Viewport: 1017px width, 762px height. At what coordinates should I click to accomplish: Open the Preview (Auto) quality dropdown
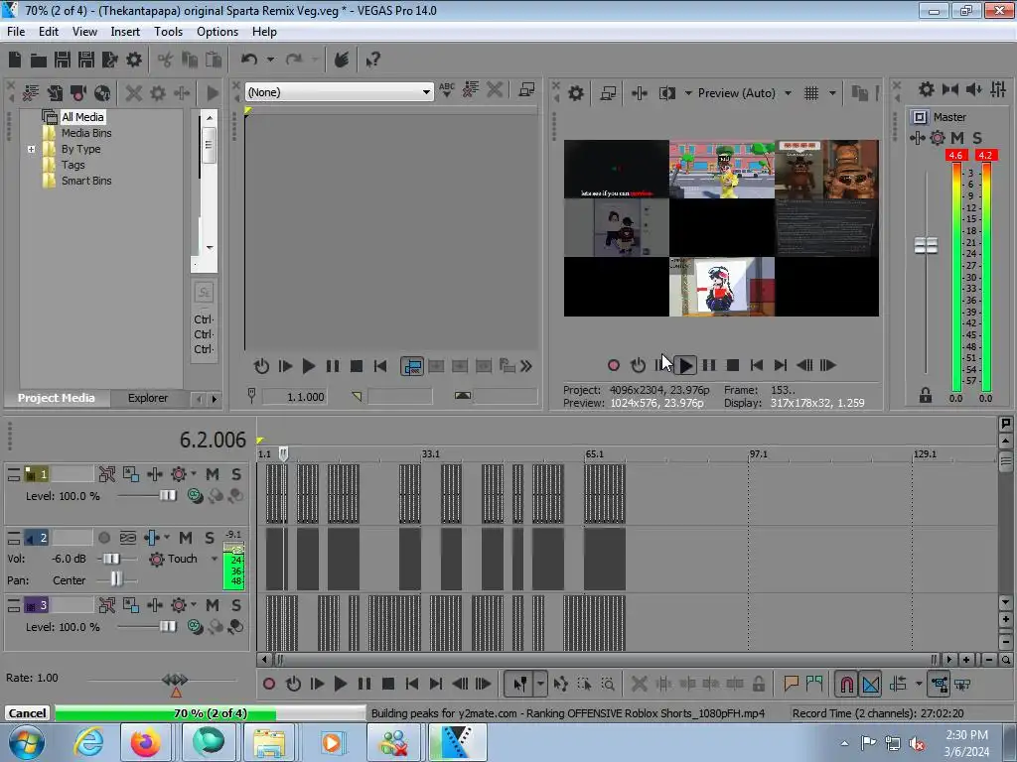pyautogui.click(x=788, y=93)
